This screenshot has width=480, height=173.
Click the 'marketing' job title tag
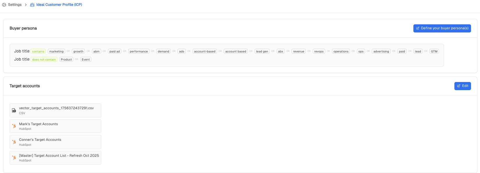coord(56,51)
